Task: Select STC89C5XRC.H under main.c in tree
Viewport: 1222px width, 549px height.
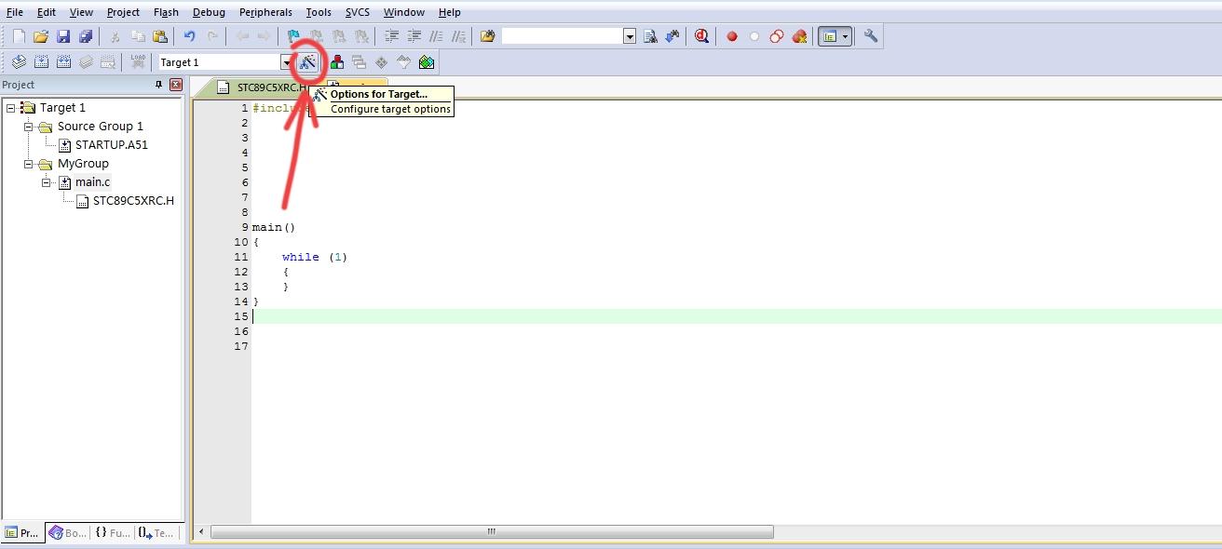Action: pyautogui.click(x=133, y=201)
